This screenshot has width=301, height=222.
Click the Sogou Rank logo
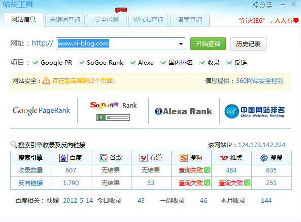tap(113, 105)
